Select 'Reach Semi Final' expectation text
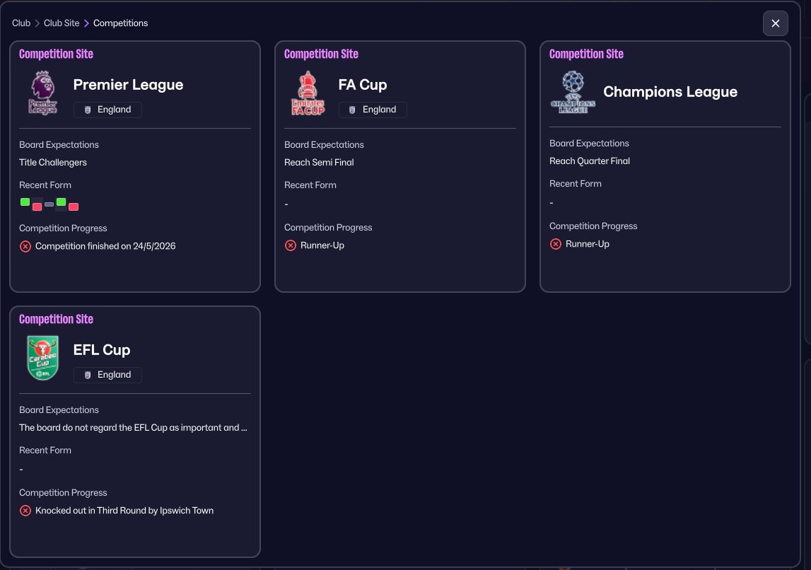This screenshot has width=811, height=570. tap(319, 163)
